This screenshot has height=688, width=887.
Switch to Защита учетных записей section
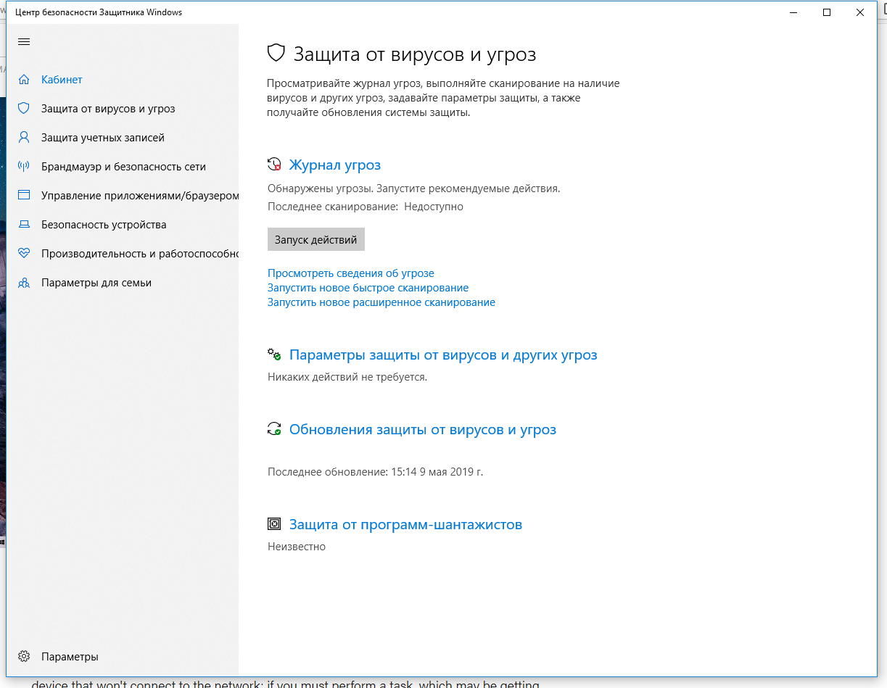103,137
